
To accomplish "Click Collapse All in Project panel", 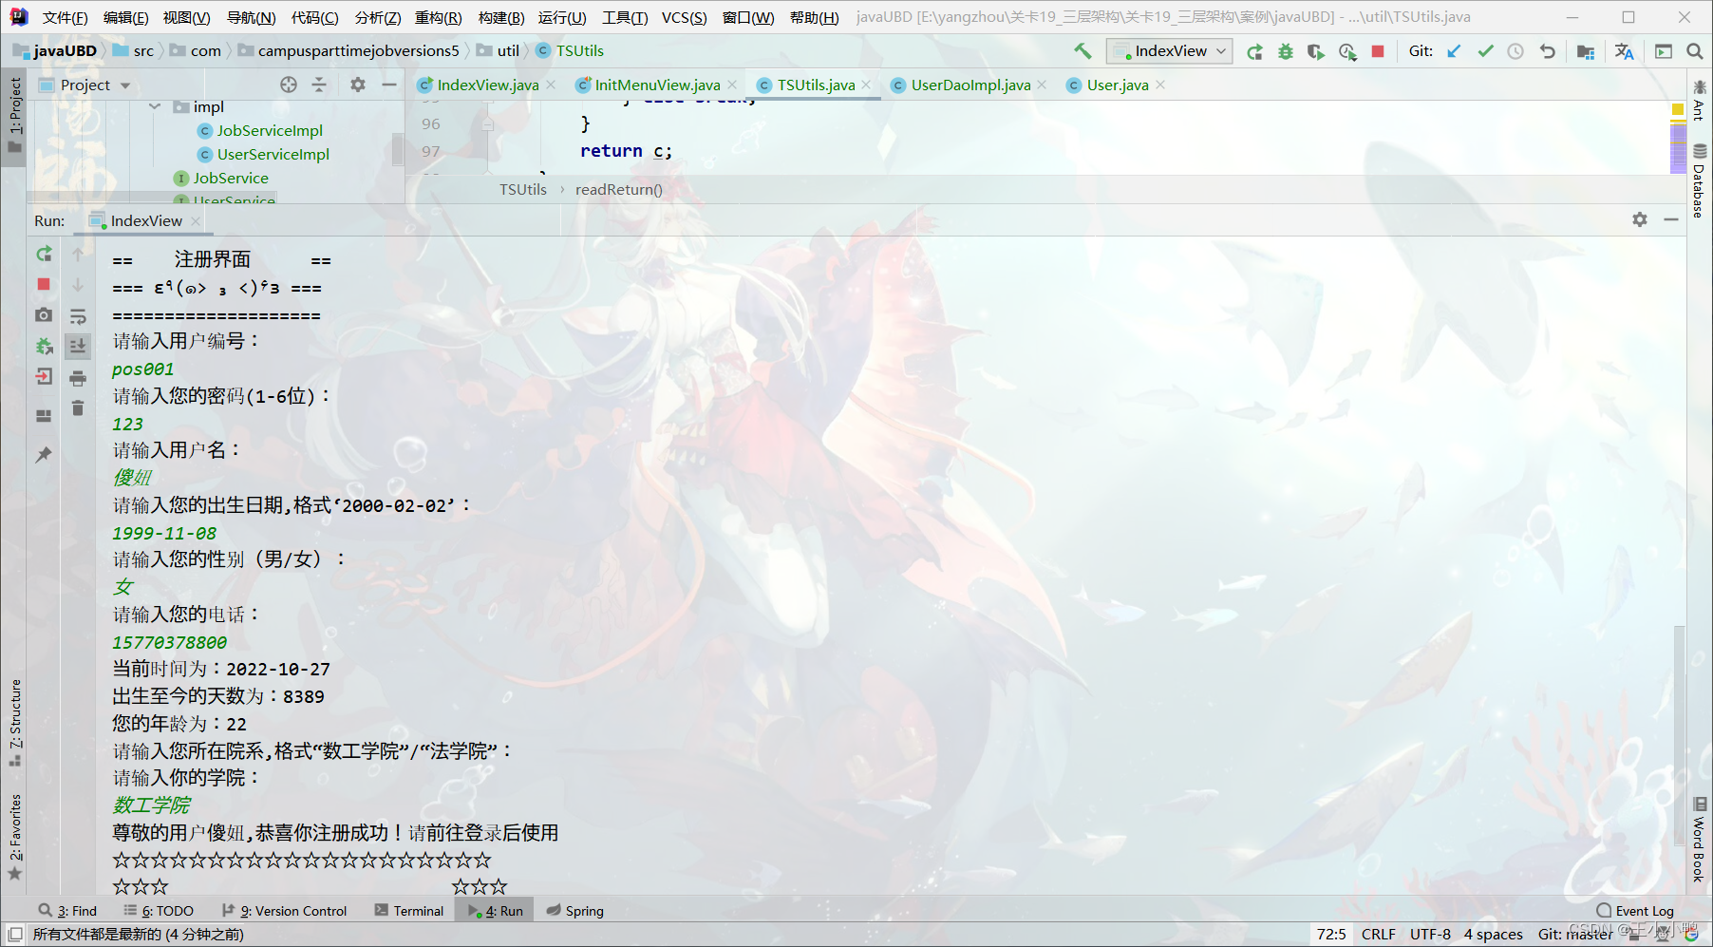I will 319,85.
